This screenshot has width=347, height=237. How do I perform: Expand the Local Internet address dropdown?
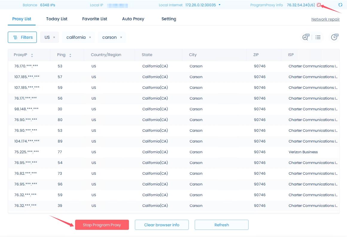(220, 5)
